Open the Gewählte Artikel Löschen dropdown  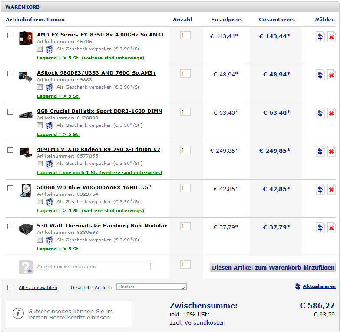[152, 287]
